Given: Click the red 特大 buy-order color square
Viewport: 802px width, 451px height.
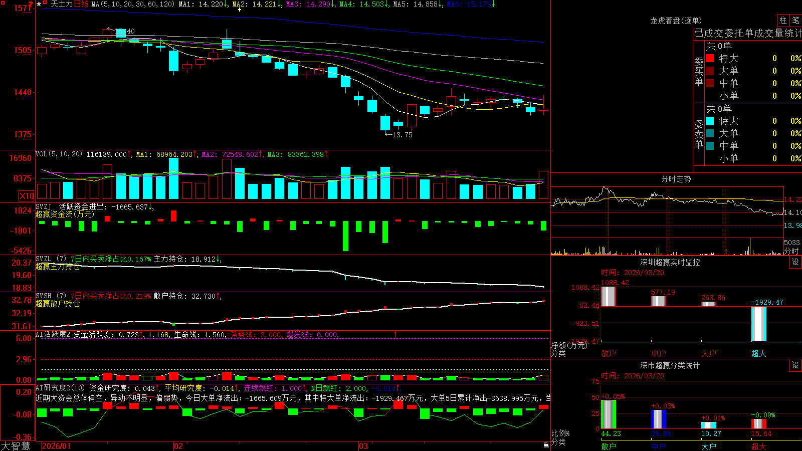Looking at the screenshot, I should tap(710, 58).
